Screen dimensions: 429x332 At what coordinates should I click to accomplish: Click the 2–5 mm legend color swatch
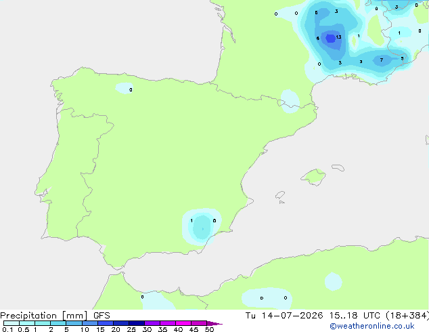[58, 323]
